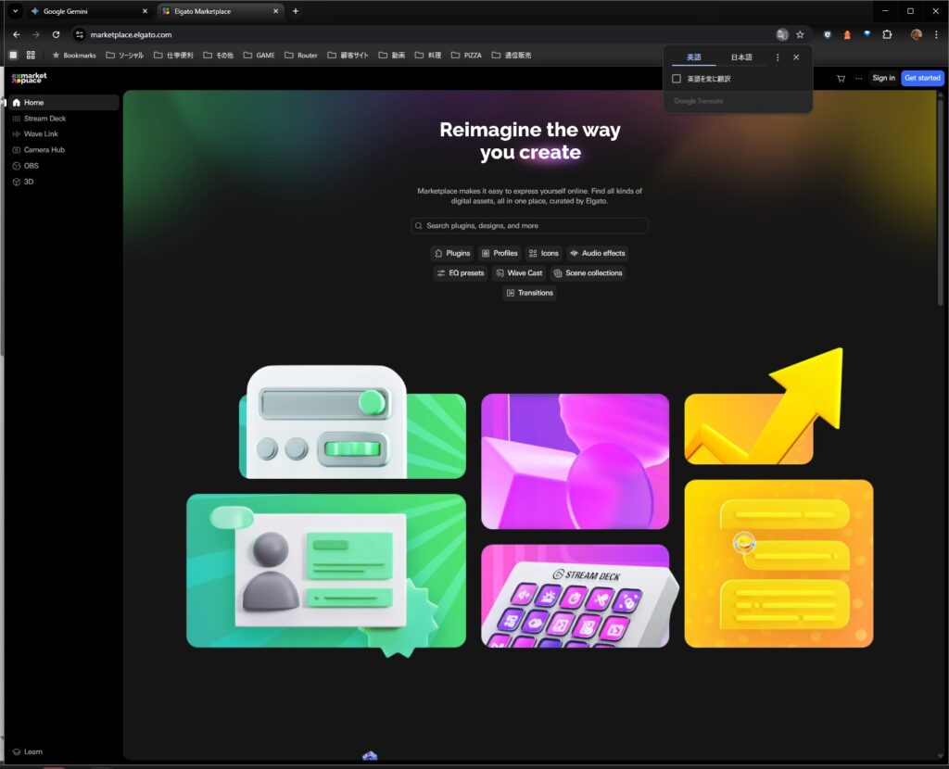
Task: Switch to the Google Gemini browser tab
Action: tap(83, 11)
